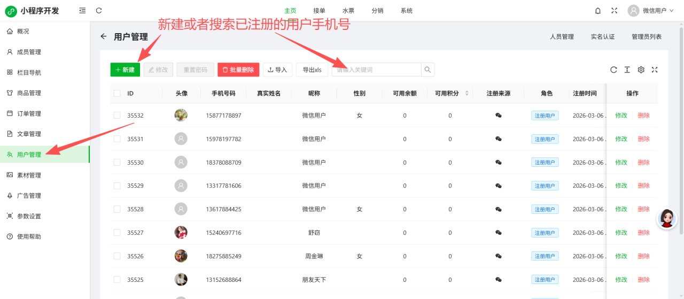This screenshot has height=299, width=684.
Task: Select the checkbox for user 35532
Action: pyautogui.click(x=117, y=116)
